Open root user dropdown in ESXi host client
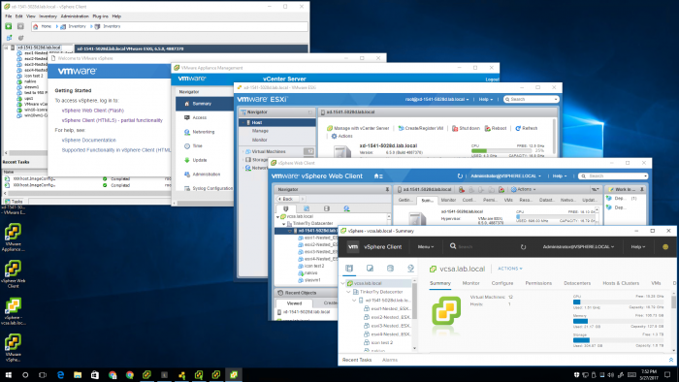The height and width of the screenshot is (382, 679). click(x=436, y=100)
